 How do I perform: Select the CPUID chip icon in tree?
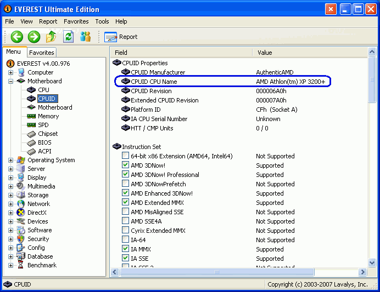[x=31, y=99]
